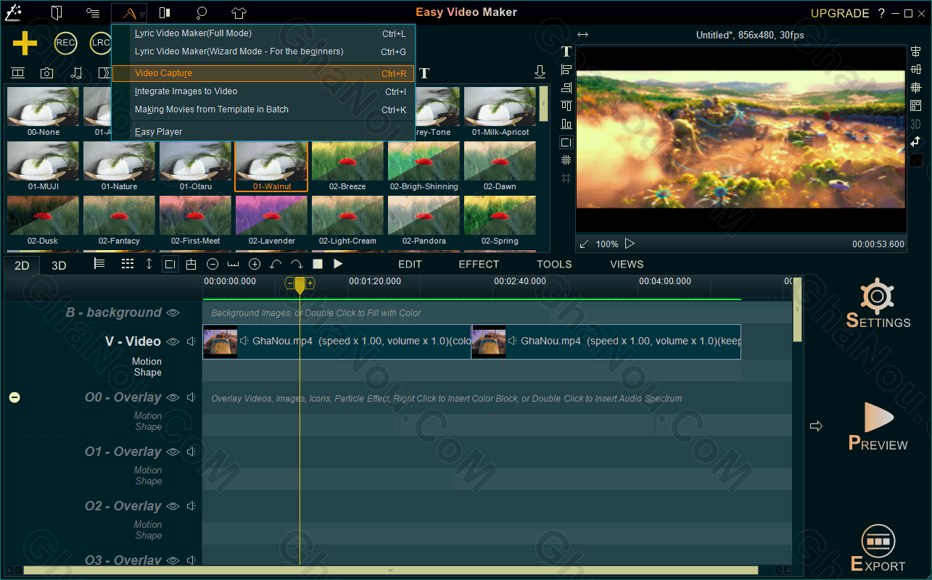Click the layout tiles icon right of the preview

coord(916,106)
